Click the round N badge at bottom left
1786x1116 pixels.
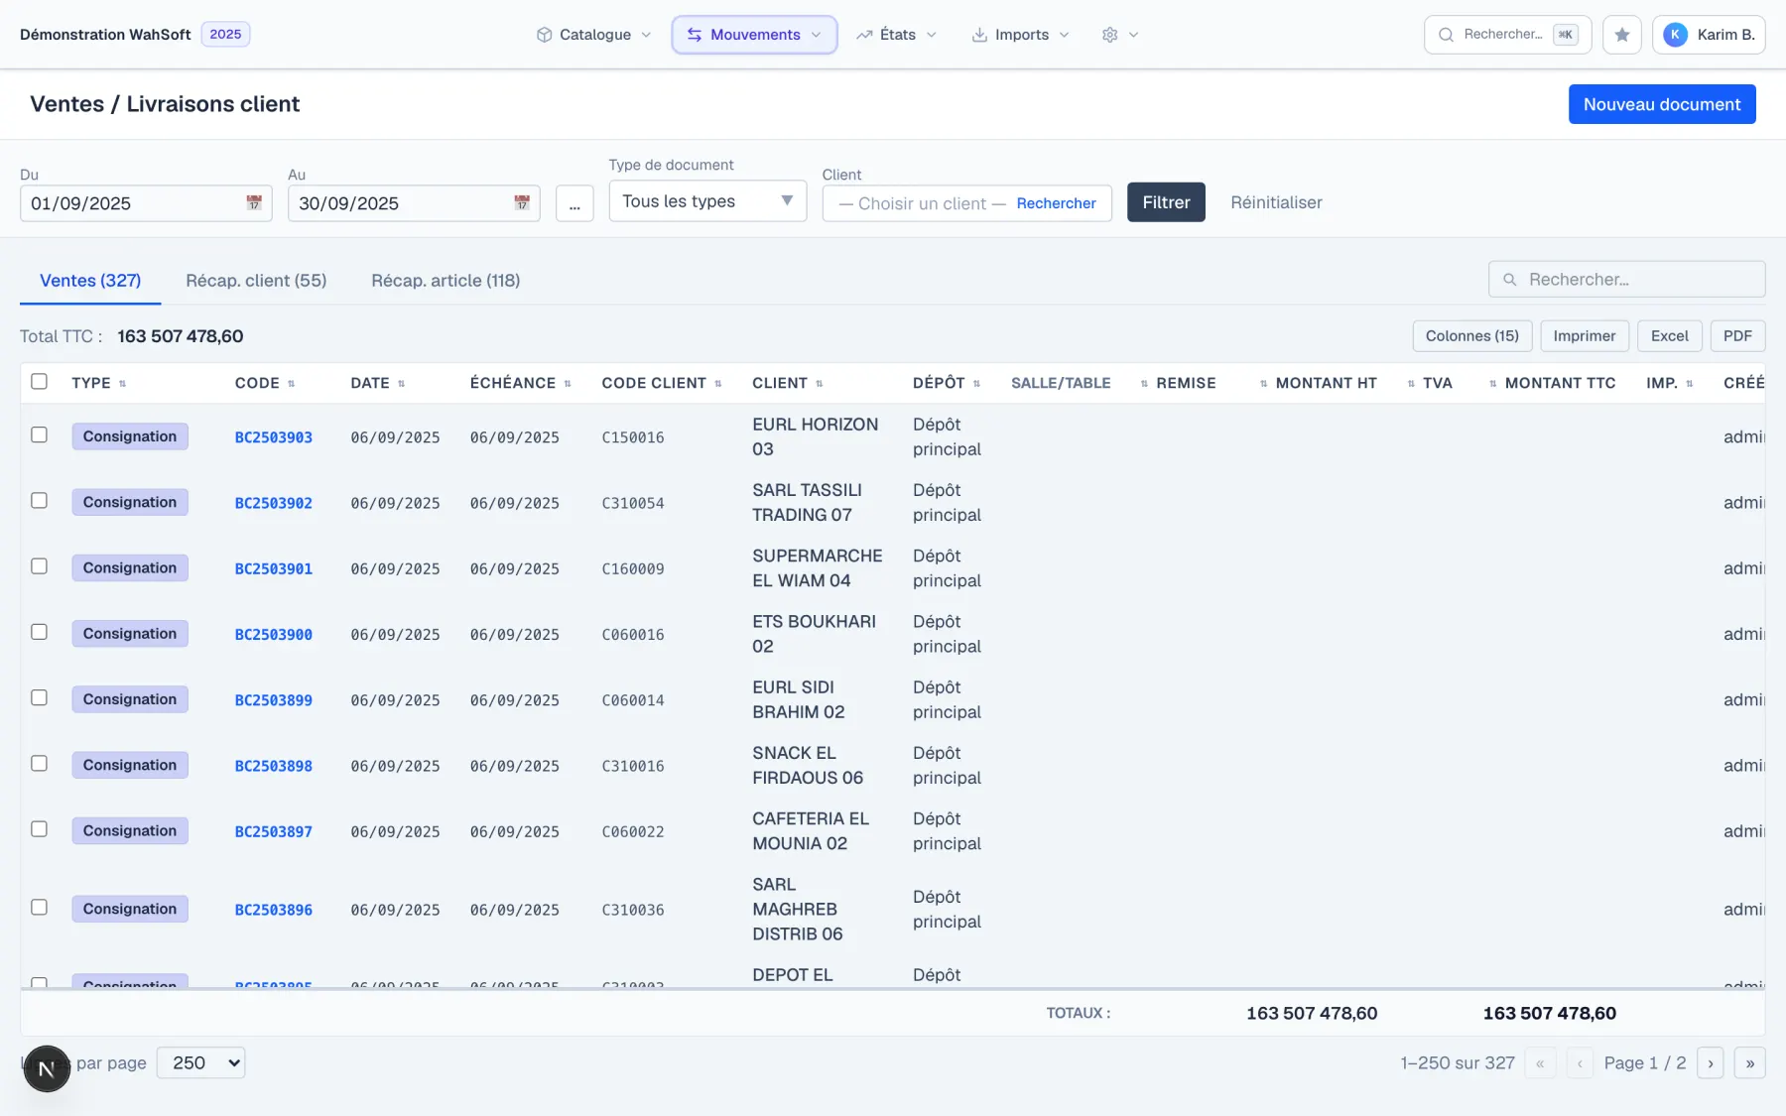pyautogui.click(x=47, y=1068)
